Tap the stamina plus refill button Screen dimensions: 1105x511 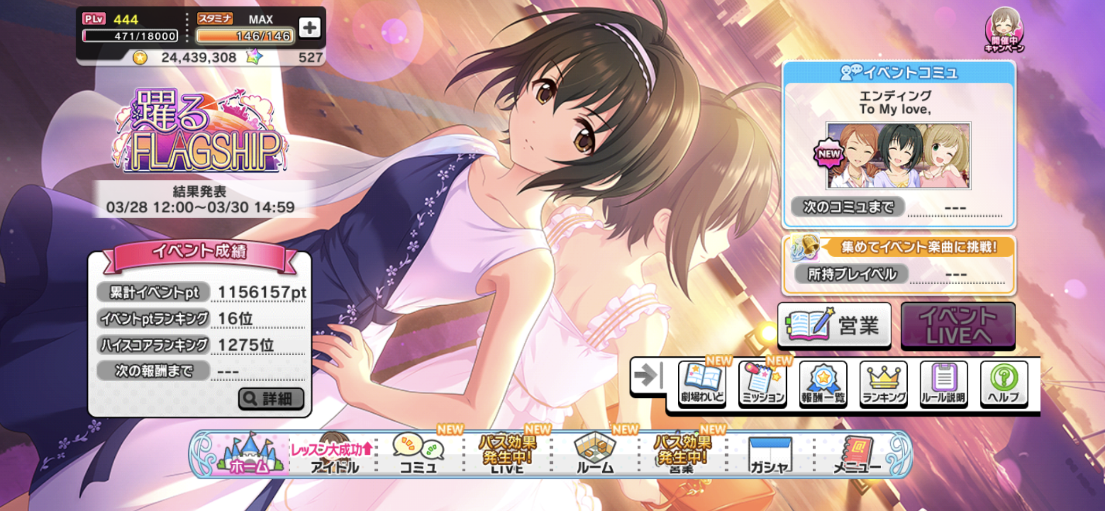pyautogui.click(x=309, y=28)
